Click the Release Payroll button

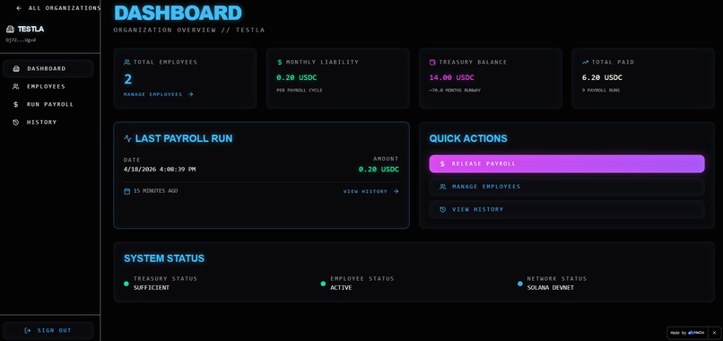point(567,164)
